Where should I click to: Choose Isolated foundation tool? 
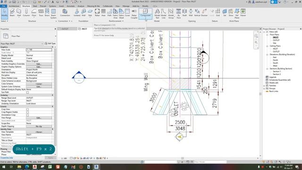[x=77, y=13]
